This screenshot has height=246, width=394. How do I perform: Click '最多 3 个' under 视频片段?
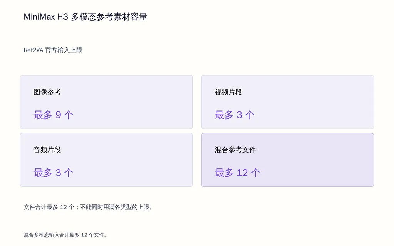click(234, 115)
